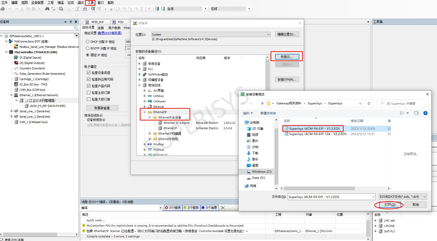The width and height of the screenshot is (437, 241).
Task: Select the DHCP IP address radio button
Action: 88,42
